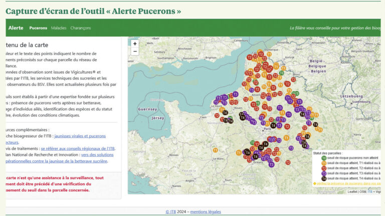Switch to the Maladies tab
Image resolution: width=385 pixels, height=216 pixels.
pyautogui.click(x=59, y=28)
